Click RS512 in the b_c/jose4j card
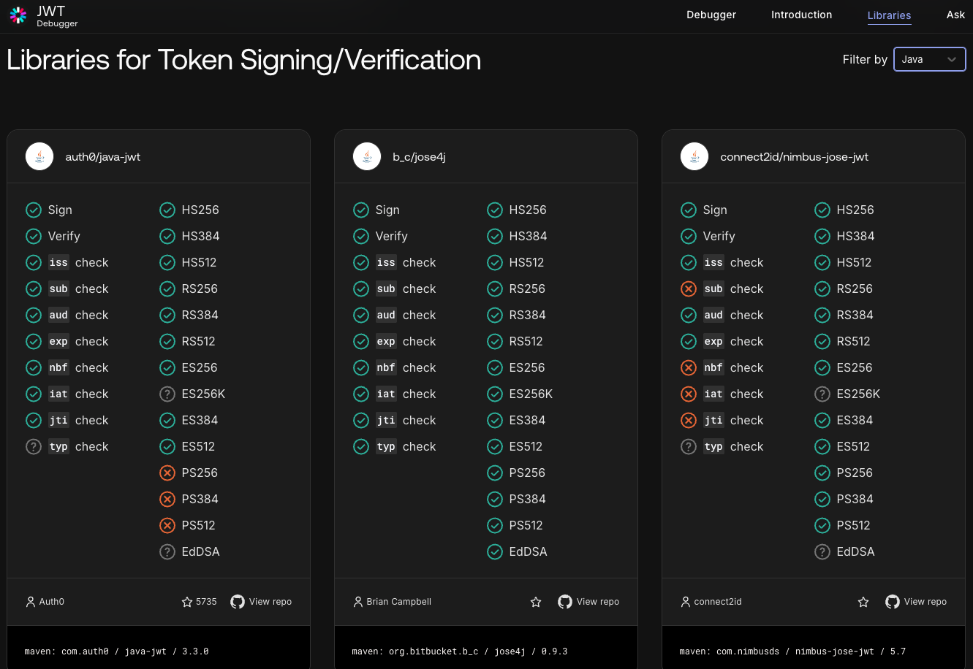 [526, 341]
